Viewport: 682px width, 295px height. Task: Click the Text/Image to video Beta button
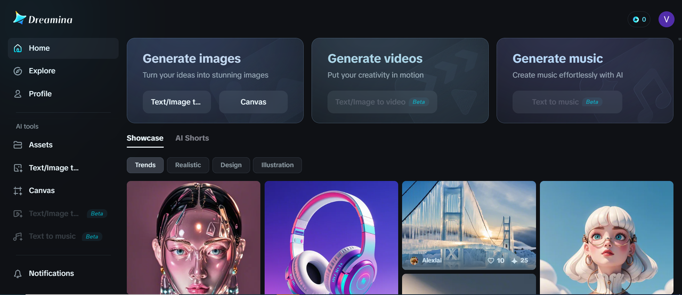383,102
